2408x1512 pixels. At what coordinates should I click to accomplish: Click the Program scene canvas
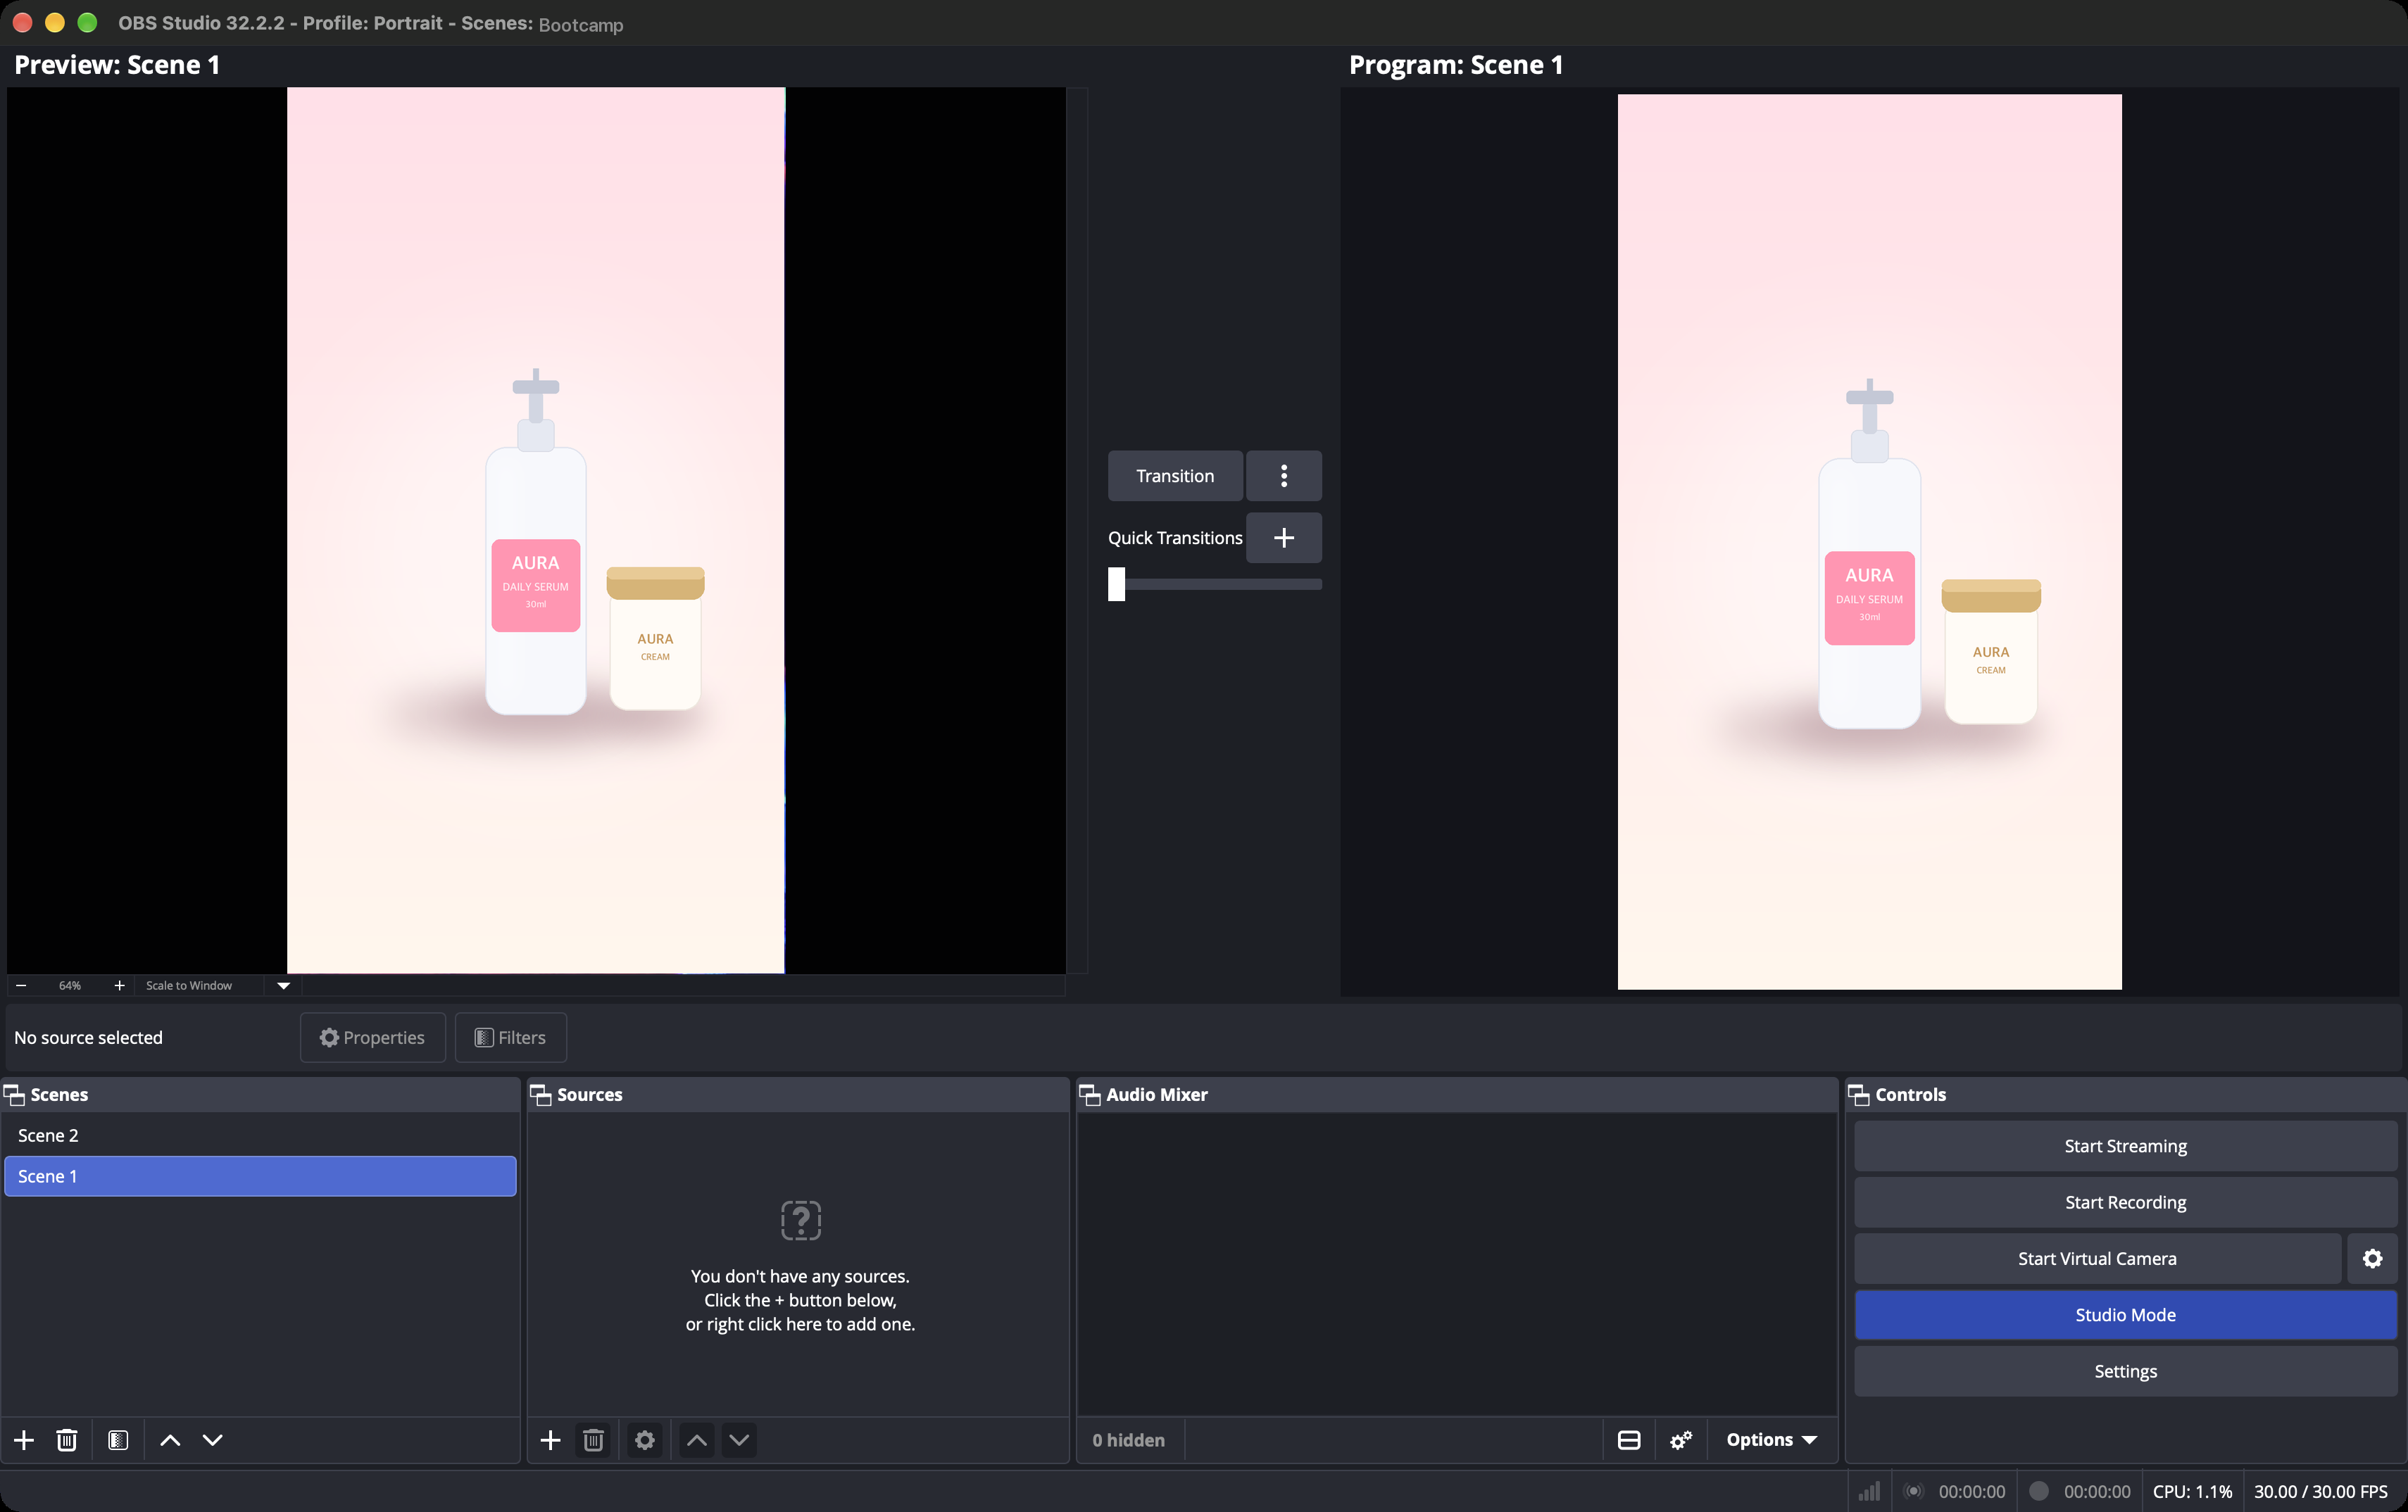point(1869,542)
